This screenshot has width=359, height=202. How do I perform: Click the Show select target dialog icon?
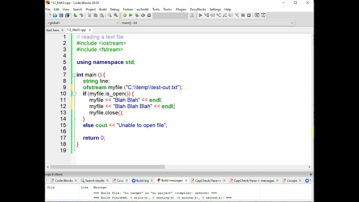192,15
